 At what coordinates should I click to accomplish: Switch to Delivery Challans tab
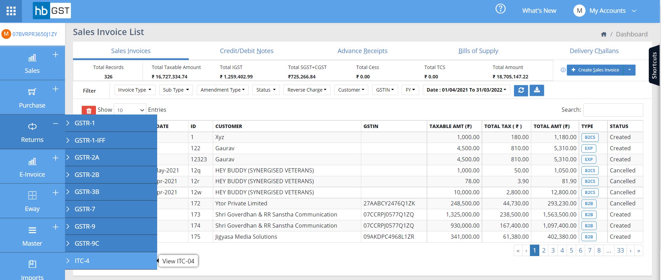(594, 51)
